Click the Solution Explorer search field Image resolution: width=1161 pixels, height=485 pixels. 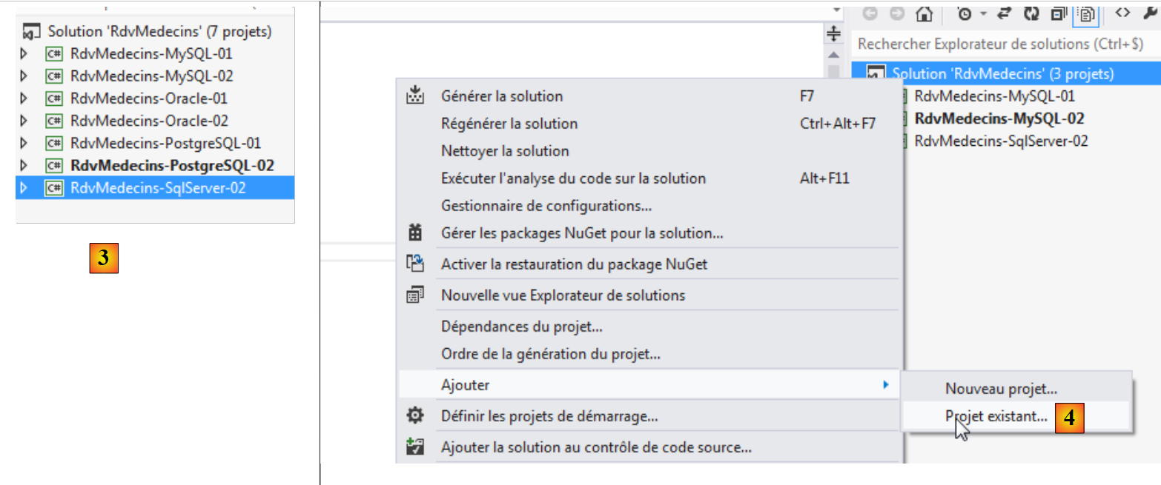coord(1001,44)
